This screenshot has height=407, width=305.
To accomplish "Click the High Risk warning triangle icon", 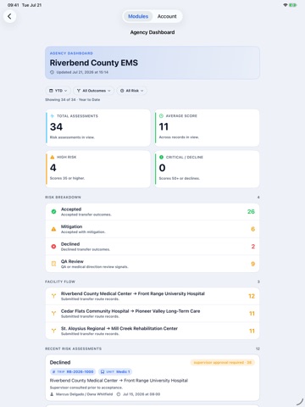I will click(53, 157).
